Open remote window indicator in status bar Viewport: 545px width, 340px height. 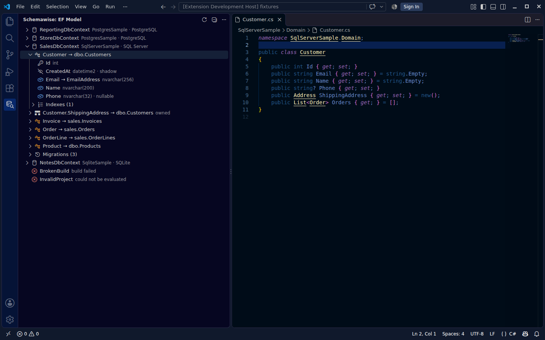(x=8, y=334)
